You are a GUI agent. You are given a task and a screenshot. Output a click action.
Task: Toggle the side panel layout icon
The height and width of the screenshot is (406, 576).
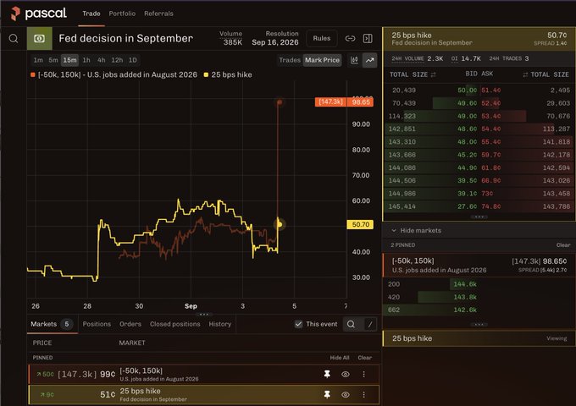368,38
